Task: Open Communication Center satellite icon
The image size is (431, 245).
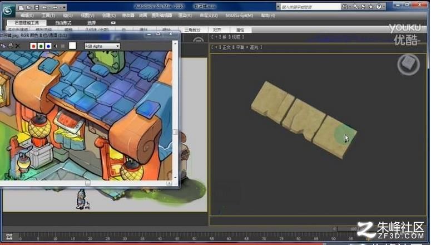Action: point(363,6)
